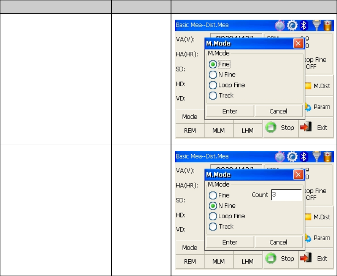
Task: Open M.Dist in lower screen
Action: (319, 217)
